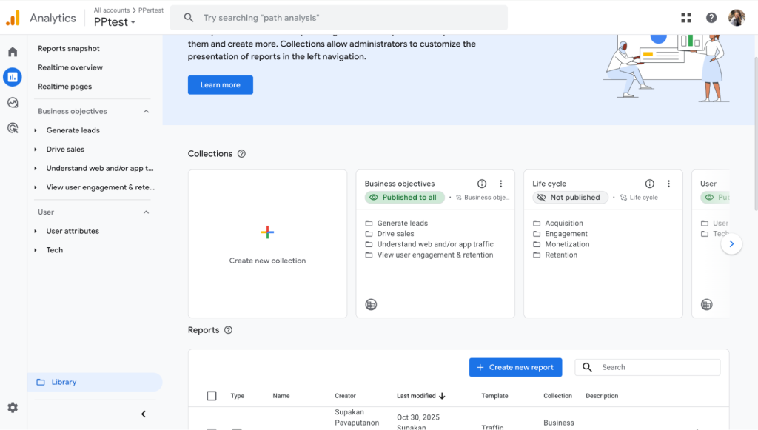Screen dimensions: 758x430
Task: Toggle the Not published status chip
Action: (x=570, y=198)
